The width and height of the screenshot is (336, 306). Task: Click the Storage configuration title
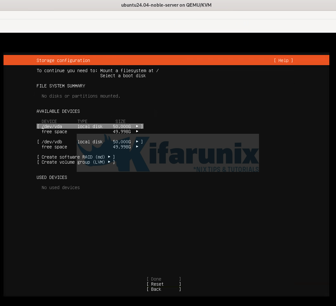[63, 60]
